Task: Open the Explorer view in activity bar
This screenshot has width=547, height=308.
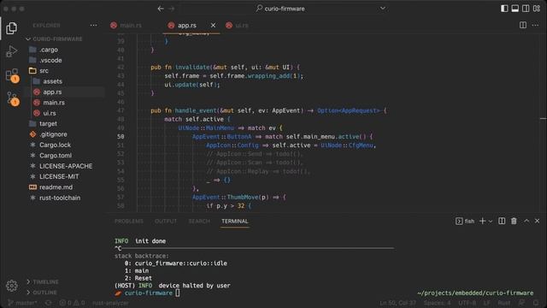Action: pyautogui.click(x=11, y=28)
